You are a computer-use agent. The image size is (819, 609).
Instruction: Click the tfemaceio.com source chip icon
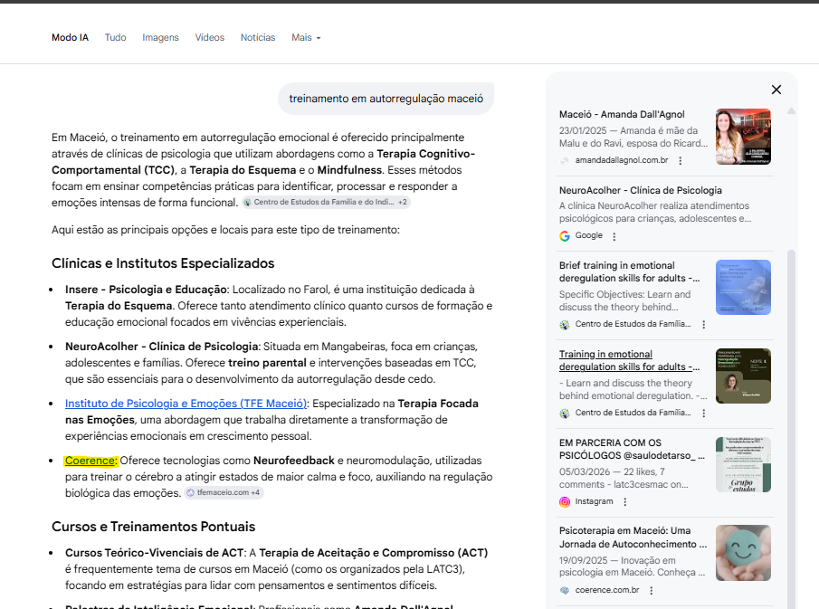point(191,492)
